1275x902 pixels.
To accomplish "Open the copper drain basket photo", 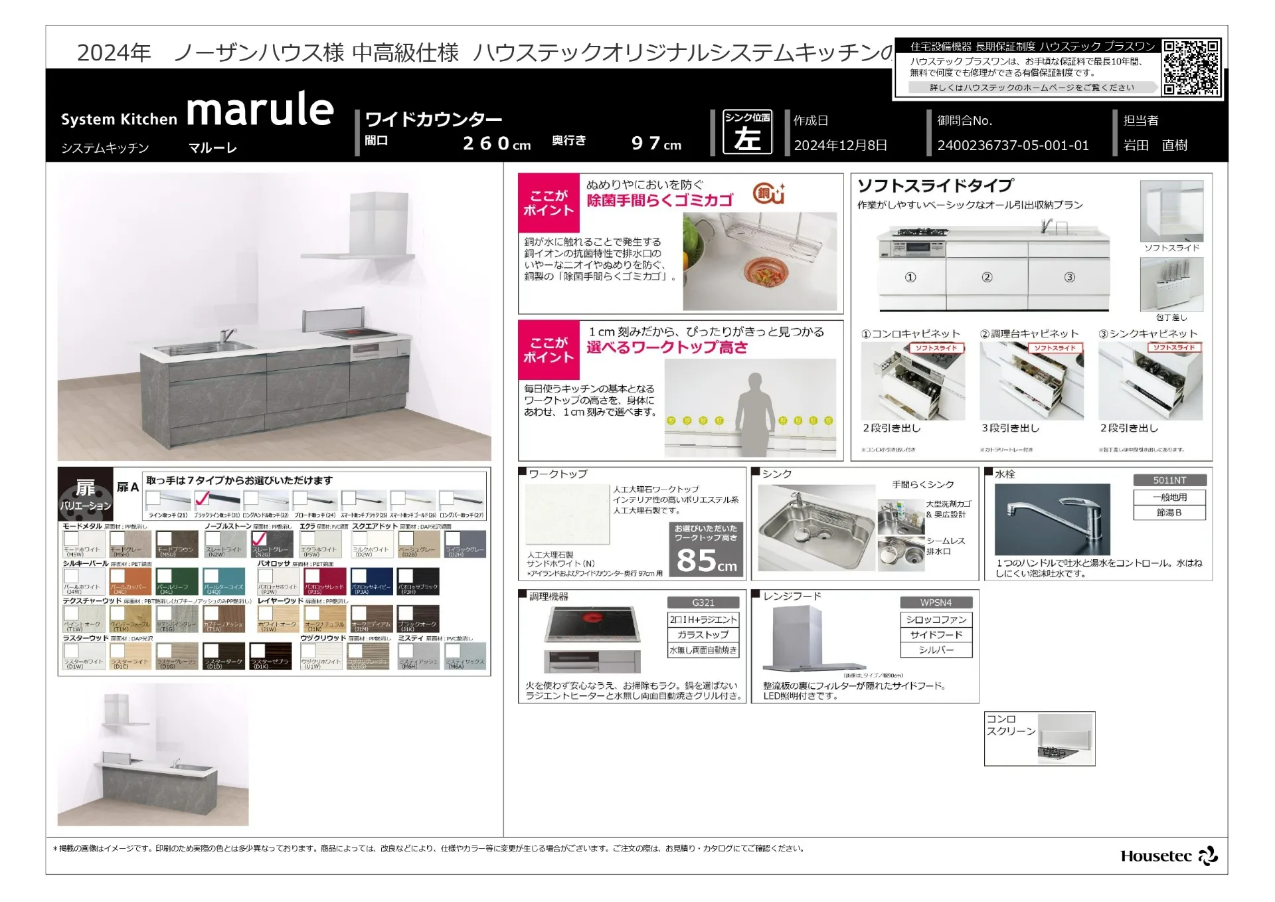I will (760, 261).
